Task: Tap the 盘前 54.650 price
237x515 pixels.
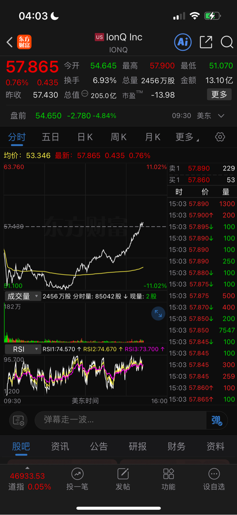Action: 48,116
